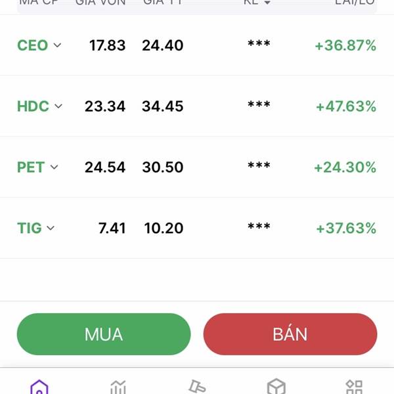Select the PET stock ticker
This screenshot has height=394, width=394.
pos(31,167)
